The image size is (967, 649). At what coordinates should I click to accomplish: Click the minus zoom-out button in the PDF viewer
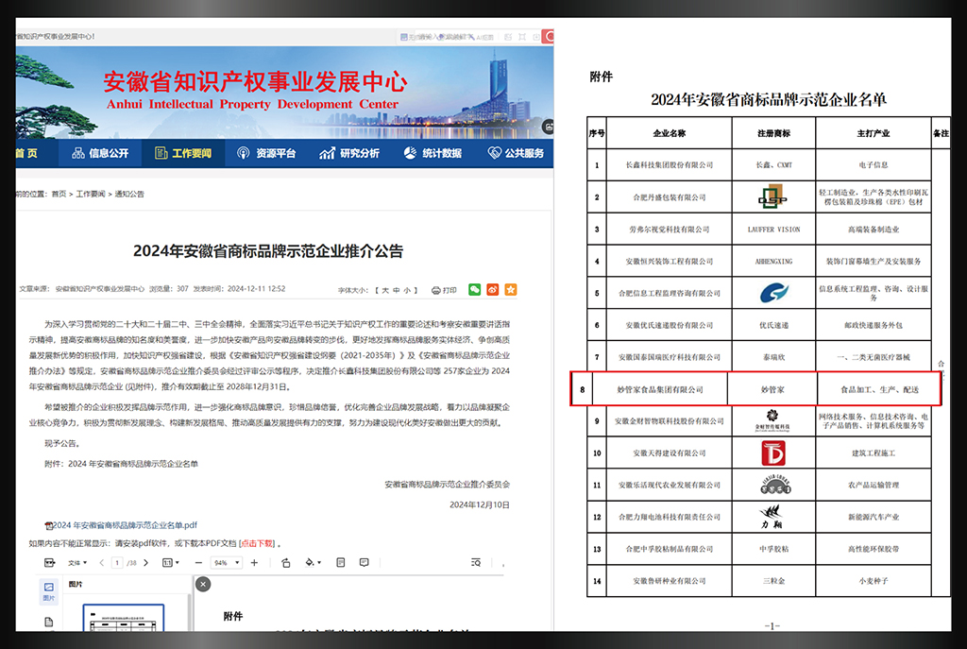(x=198, y=563)
